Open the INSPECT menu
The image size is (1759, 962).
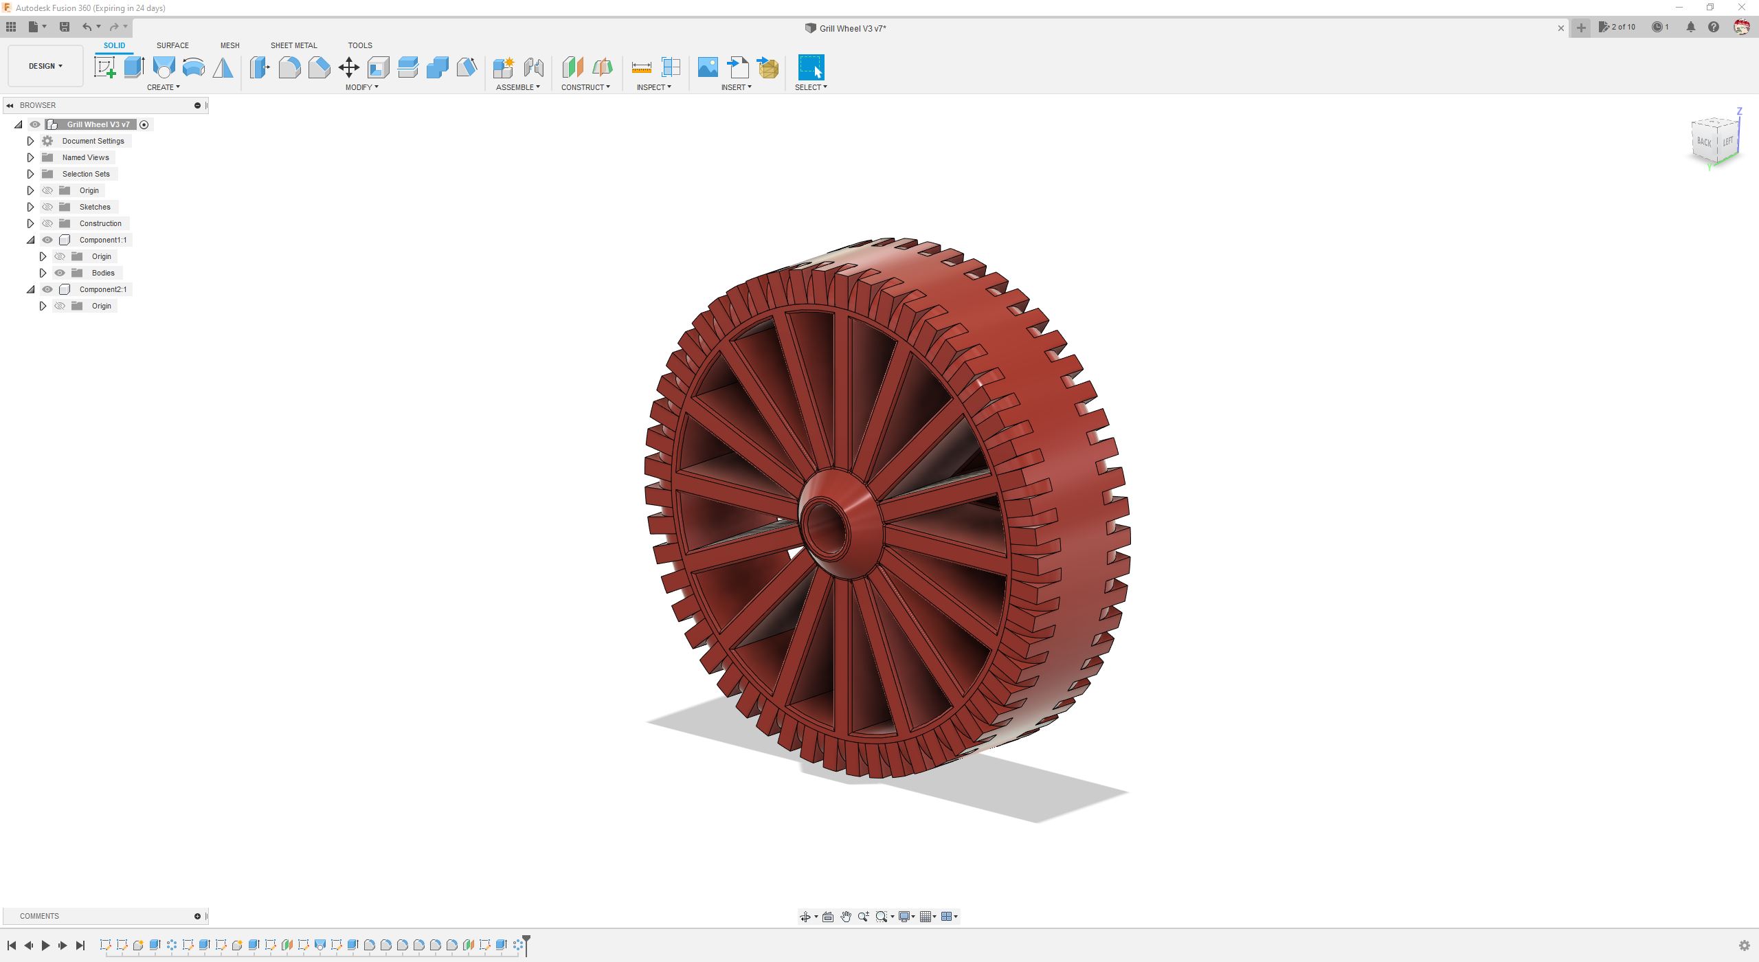[x=653, y=87]
